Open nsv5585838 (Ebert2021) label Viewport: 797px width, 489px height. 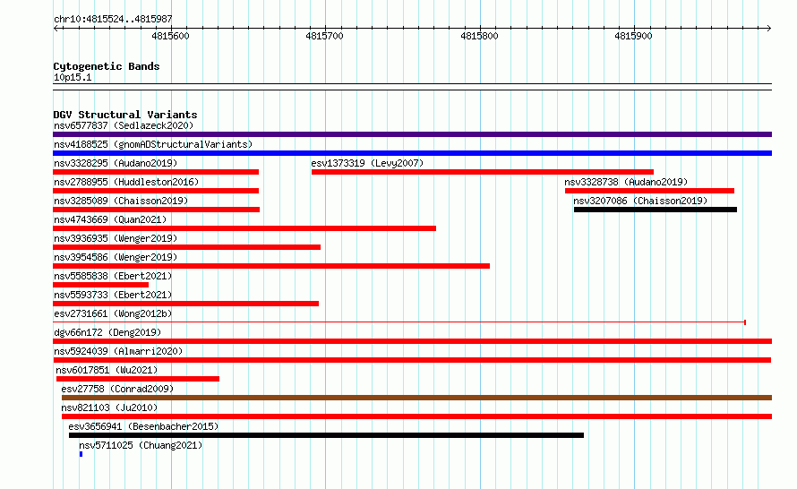[113, 276]
